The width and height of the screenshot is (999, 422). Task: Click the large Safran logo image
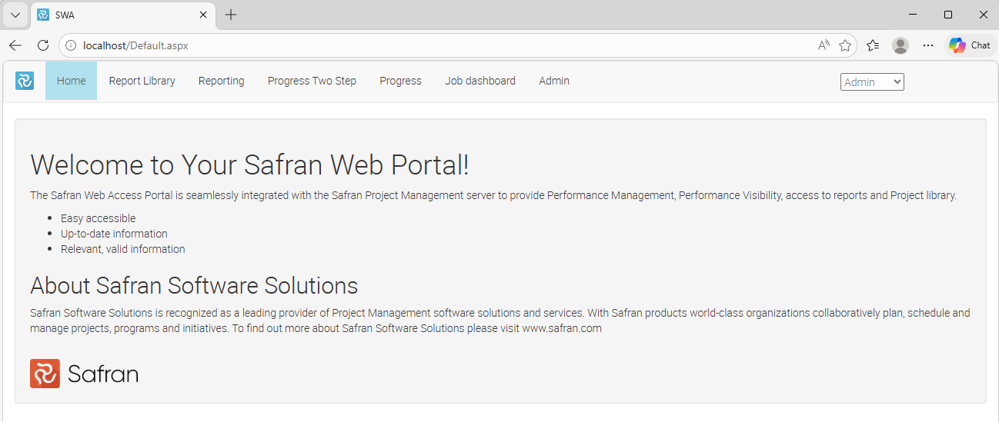[x=84, y=374]
